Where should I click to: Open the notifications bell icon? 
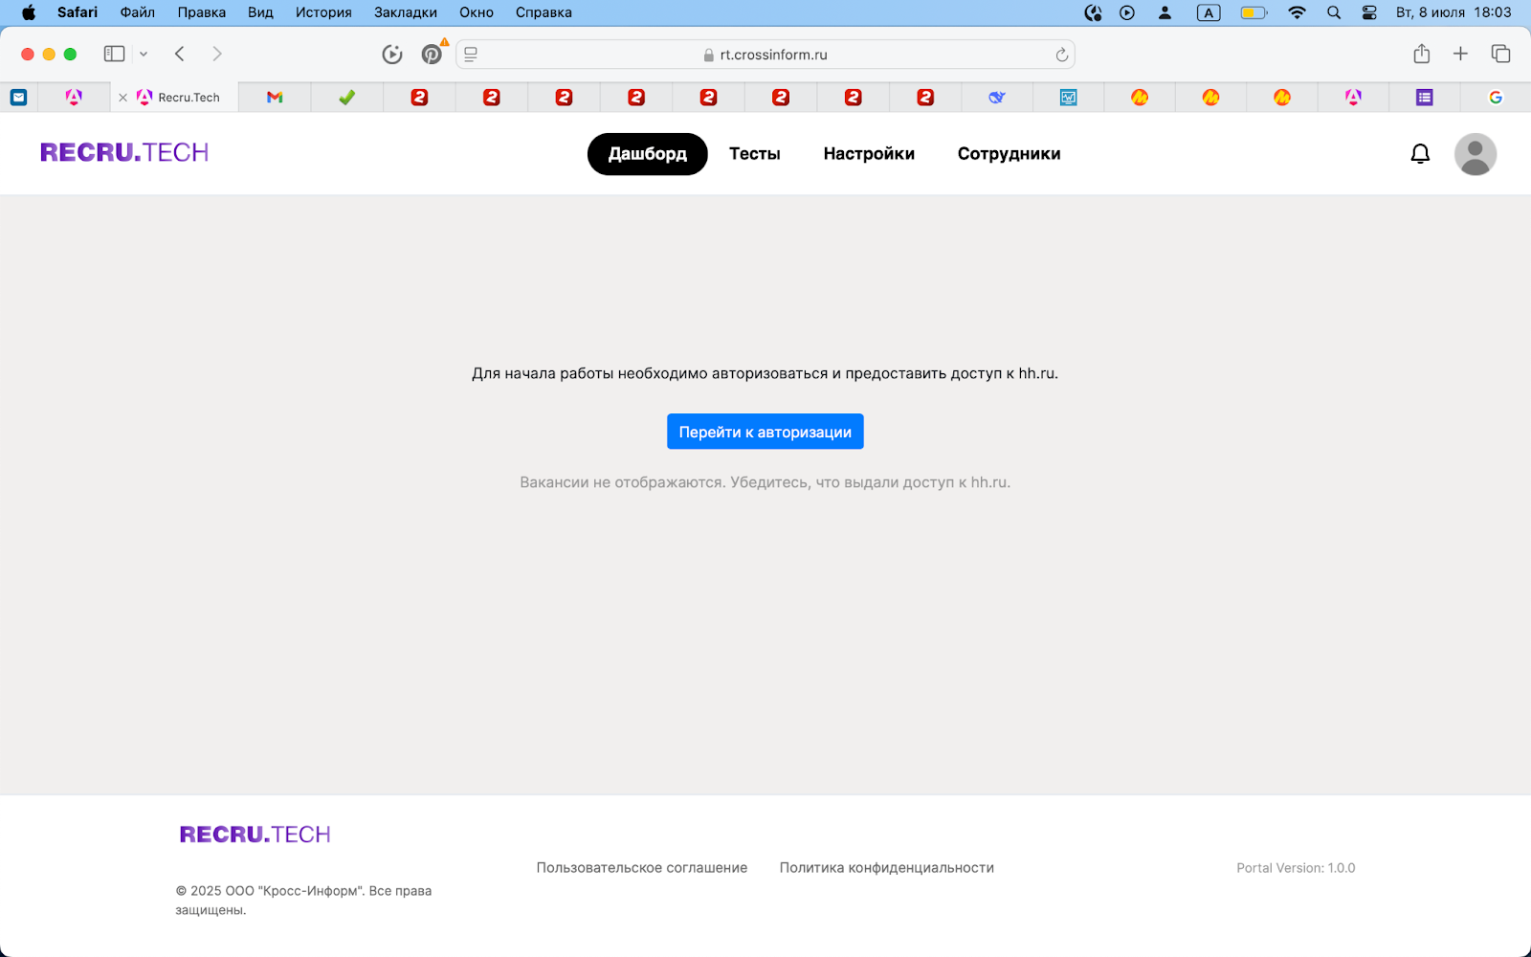[1420, 153]
